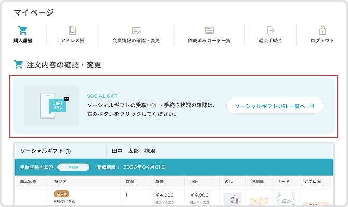Click the ログアウト padlock icon
Viewport: 348px width, 207px height.
(x=322, y=30)
